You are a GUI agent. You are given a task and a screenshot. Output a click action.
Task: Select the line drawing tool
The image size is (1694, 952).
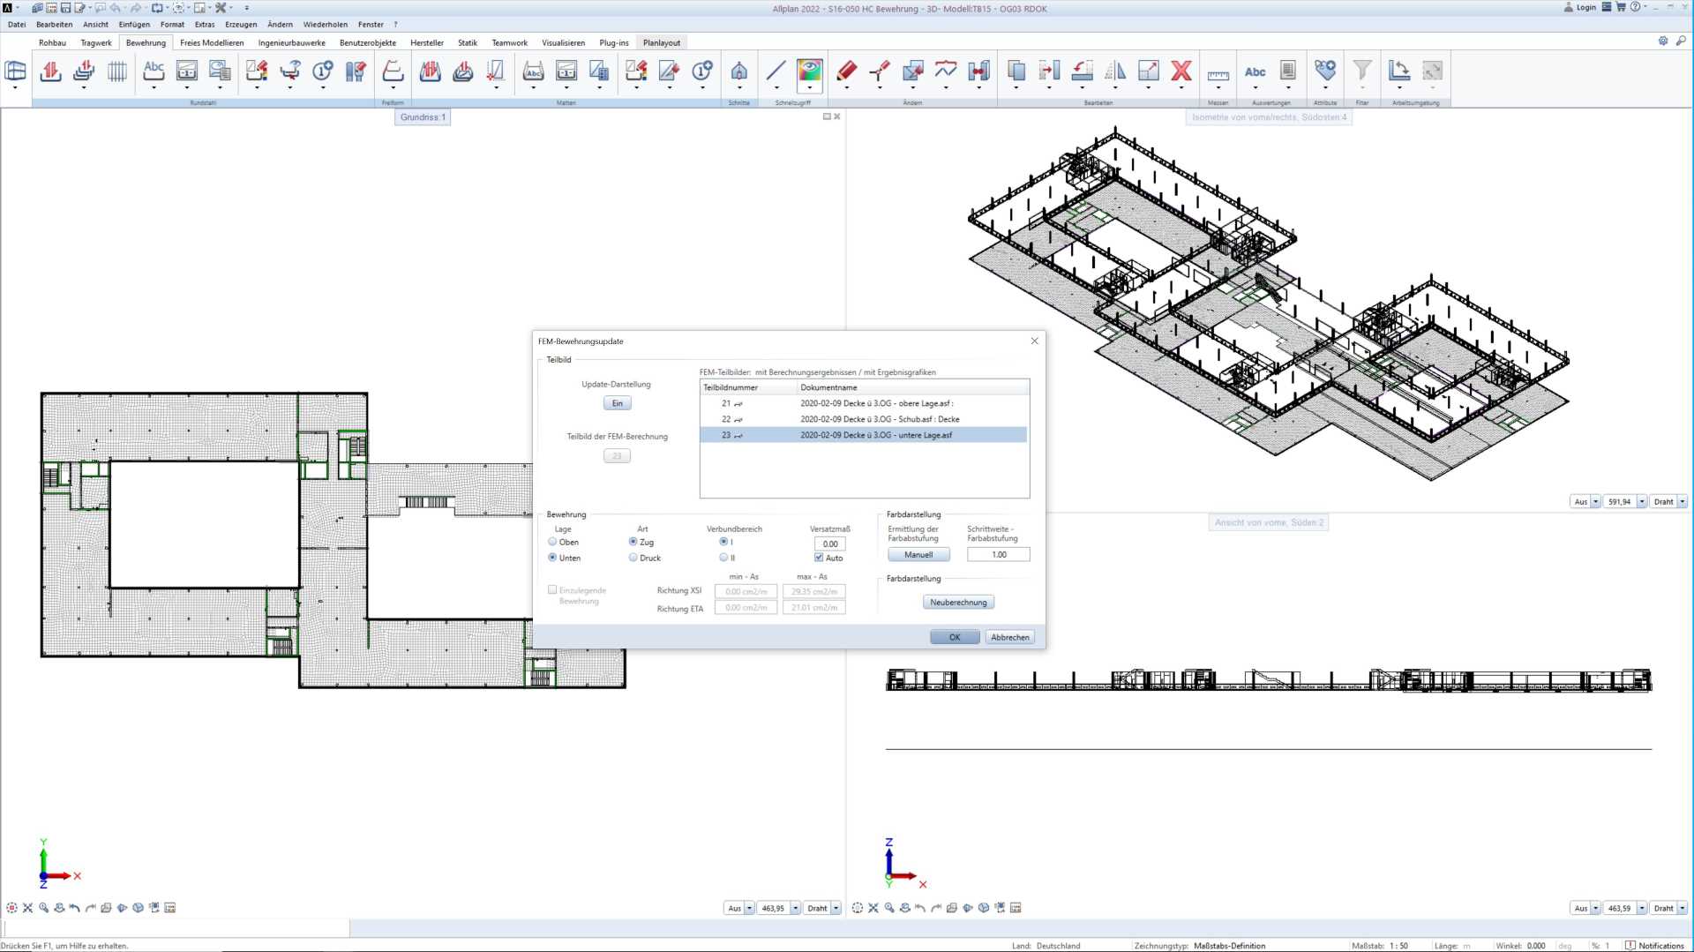(x=776, y=71)
